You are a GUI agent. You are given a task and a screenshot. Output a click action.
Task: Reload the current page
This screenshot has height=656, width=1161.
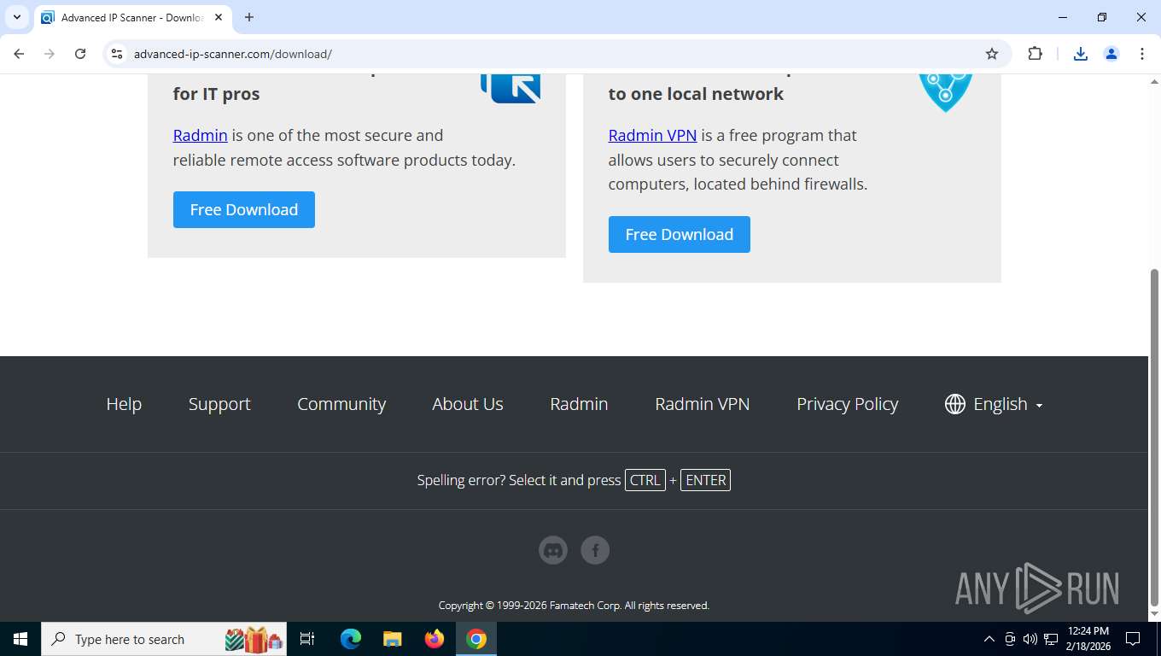[x=80, y=54]
